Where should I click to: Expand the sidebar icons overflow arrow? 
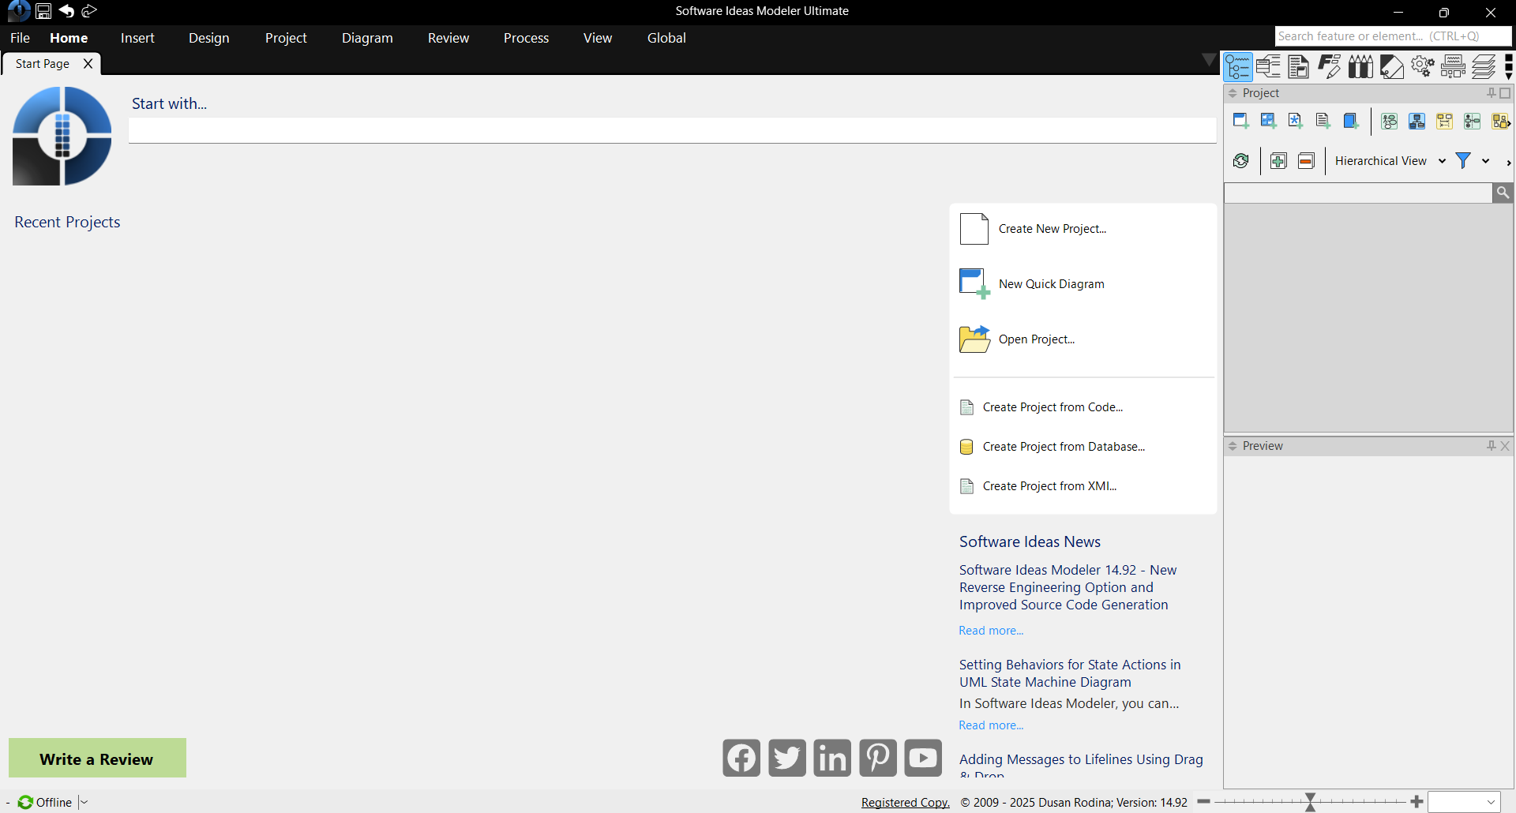(1509, 67)
